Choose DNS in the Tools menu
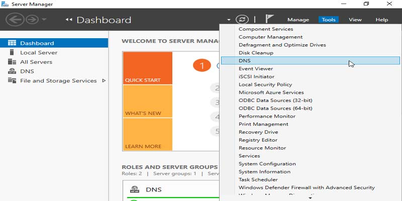The width and height of the screenshot is (402, 201). point(311,60)
